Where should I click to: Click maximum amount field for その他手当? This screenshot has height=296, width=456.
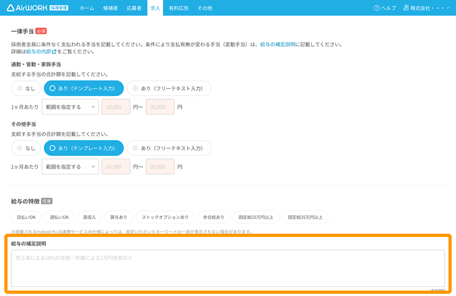160,166
